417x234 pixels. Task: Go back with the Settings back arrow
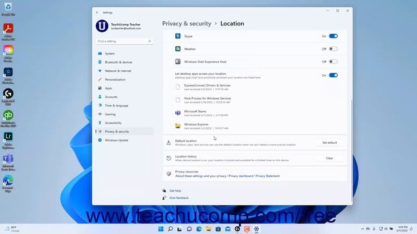coord(97,12)
